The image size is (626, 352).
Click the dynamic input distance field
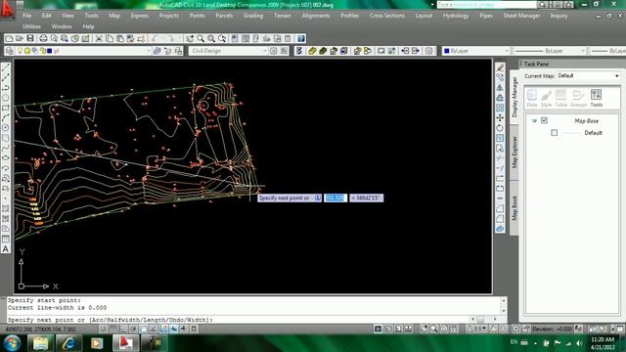pos(335,198)
